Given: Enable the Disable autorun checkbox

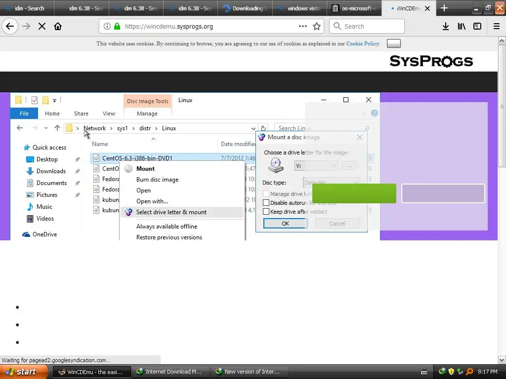Looking at the screenshot, I should [266, 203].
